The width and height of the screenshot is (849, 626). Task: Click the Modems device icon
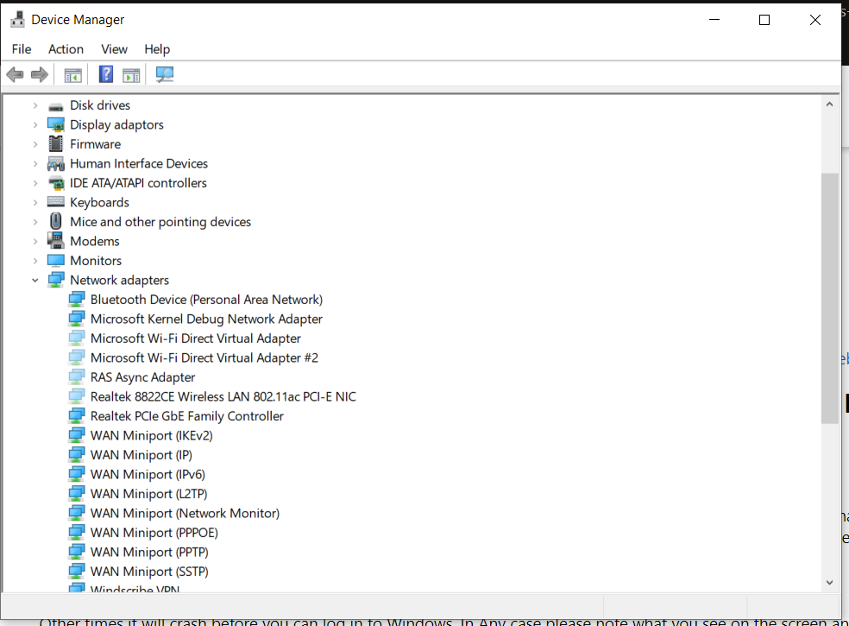pos(56,241)
